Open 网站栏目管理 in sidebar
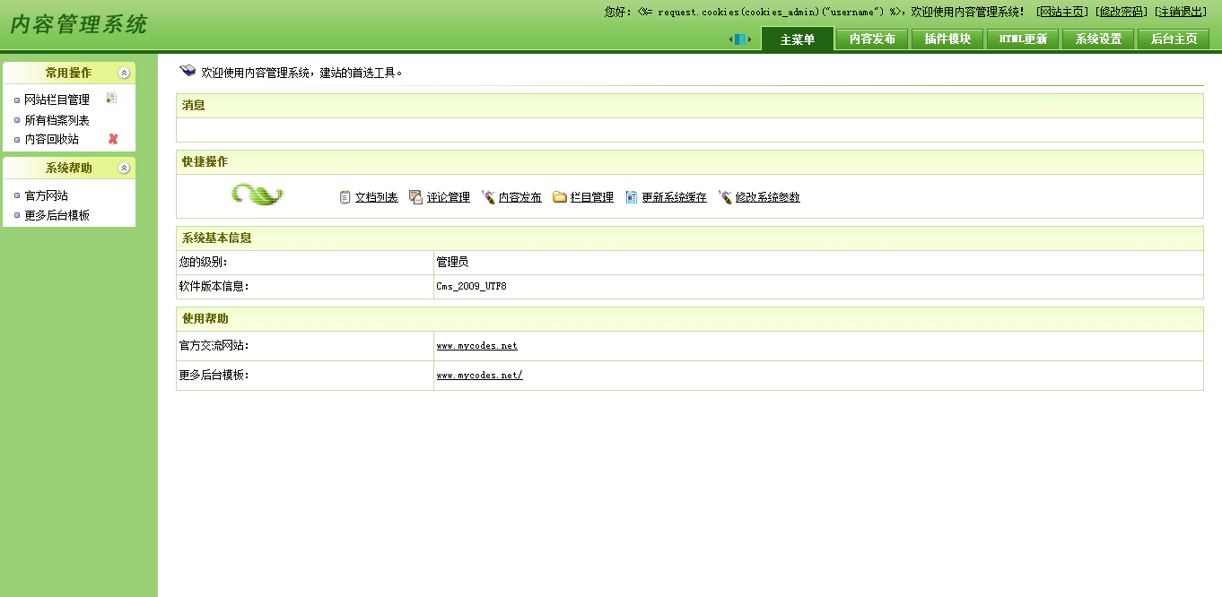This screenshot has width=1222, height=597. click(x=57, y=99)
